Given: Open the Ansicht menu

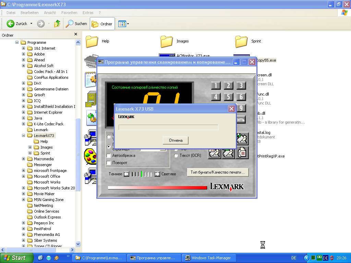Looking at the screenshot, I should [x=50, y=13].
